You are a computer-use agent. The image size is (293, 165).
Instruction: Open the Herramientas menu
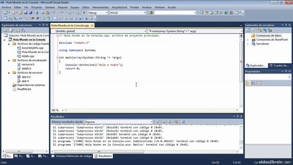pyautogui.click(x=101, y=7)
